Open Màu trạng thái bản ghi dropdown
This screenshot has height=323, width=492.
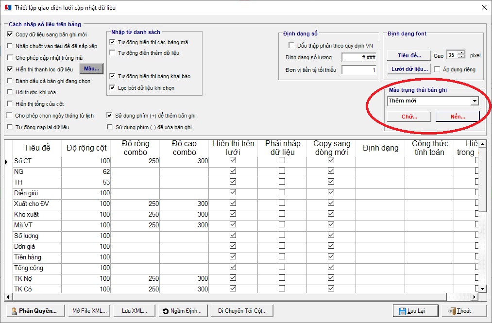point(475,101)
